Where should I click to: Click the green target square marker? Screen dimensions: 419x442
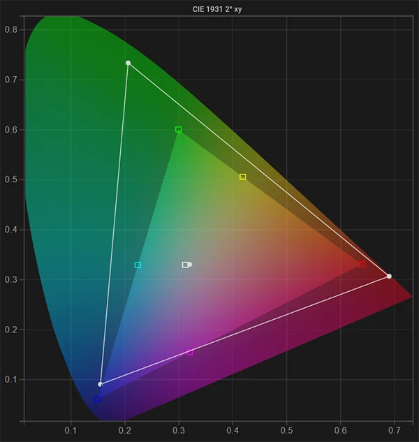pos(179,130)
